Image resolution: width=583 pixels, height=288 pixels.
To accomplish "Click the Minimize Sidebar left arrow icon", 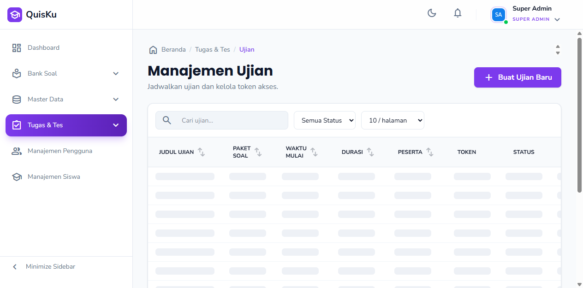I will point(15,267).
